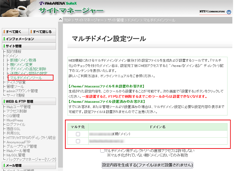Click サイト管理 in the breadcrumb

click(116, 20)
